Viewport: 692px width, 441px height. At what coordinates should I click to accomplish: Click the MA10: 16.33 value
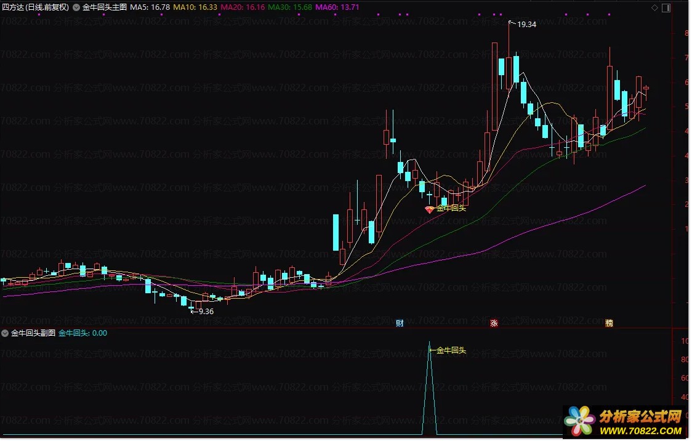point(195,7)
